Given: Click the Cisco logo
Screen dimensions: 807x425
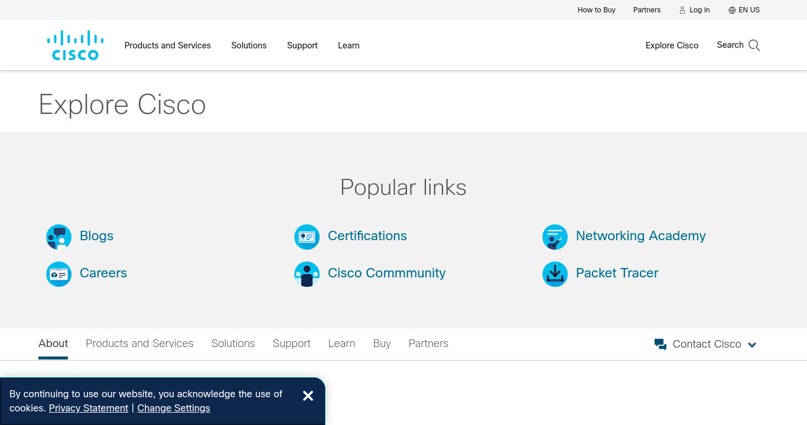Looking at the screenshot, I should pos(76,45).
